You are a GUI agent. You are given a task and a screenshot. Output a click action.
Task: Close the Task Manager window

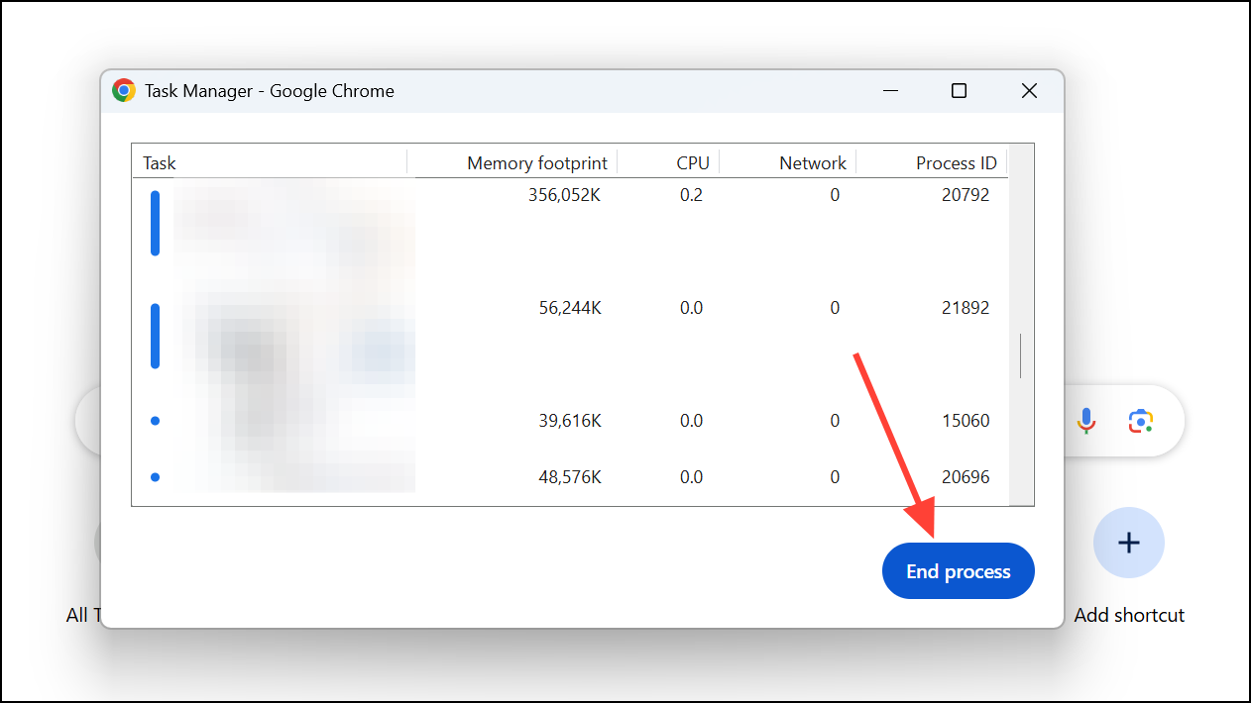(x=1029, y=91)
